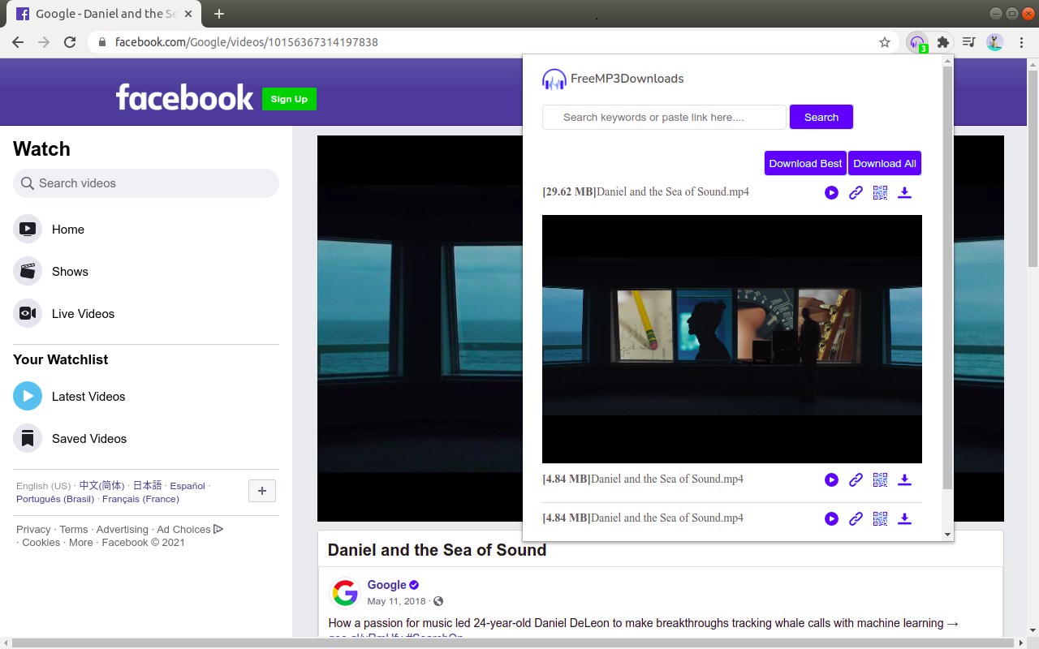
Task: Switch language to Português (Brasil)
Action: [x=55, y=499]
